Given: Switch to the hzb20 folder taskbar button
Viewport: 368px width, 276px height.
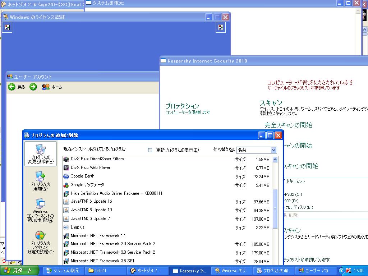Looking at the screenshot, I should click(x=106, y=271).
